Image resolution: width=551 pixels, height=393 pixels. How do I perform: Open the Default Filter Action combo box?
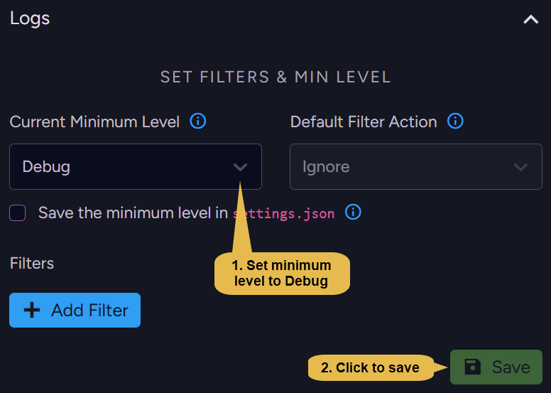tap(415, 166)
